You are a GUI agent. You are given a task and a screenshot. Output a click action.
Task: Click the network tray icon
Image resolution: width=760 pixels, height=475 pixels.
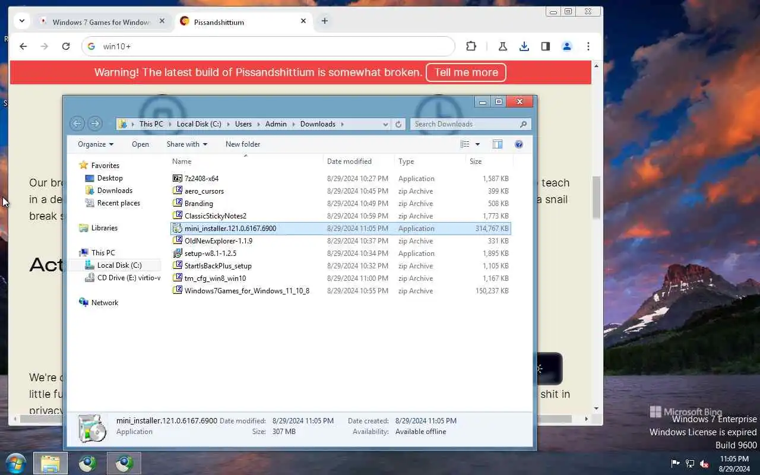click(x=690, y=464)
